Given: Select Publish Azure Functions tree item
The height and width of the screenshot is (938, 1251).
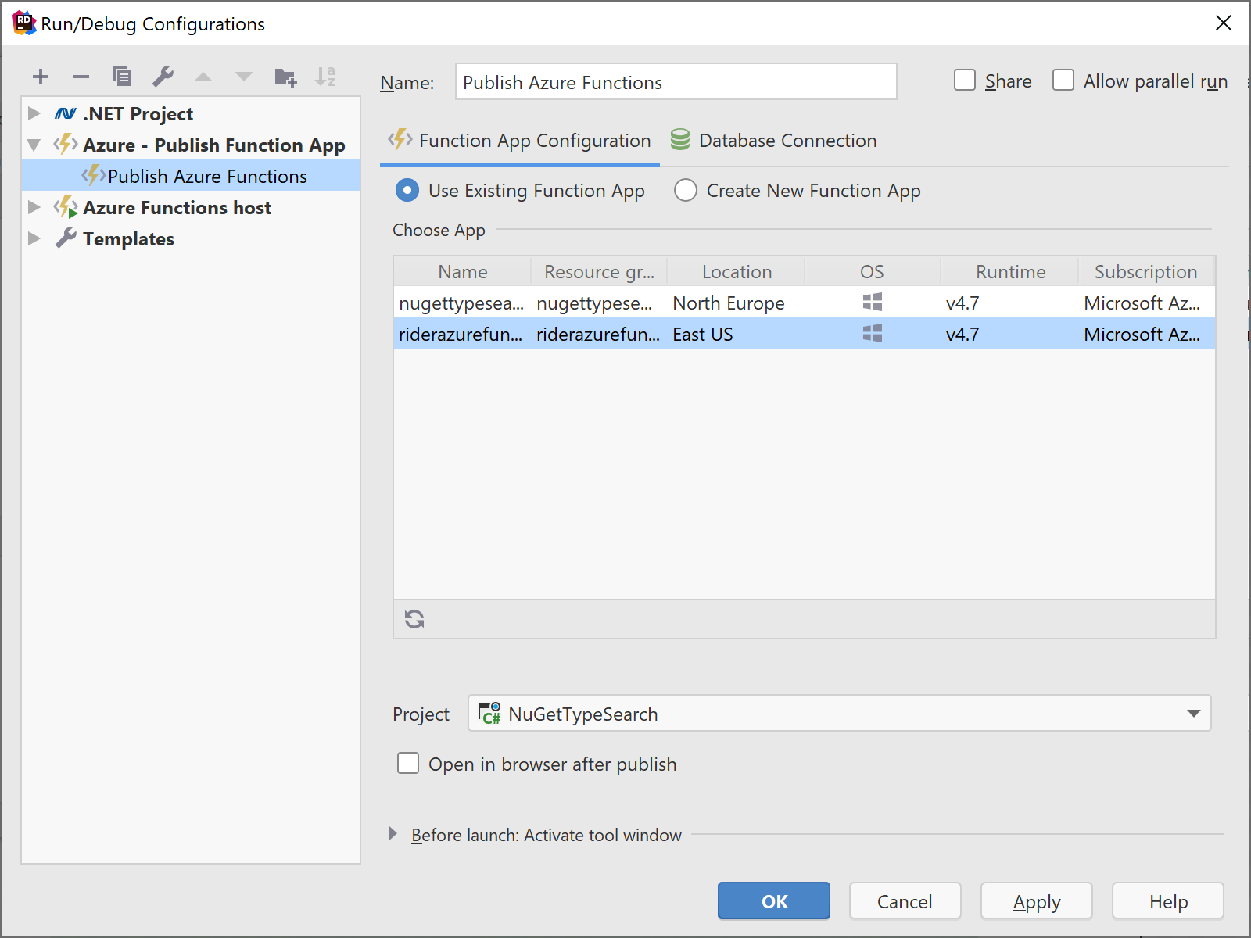Looking at the screenshot, I should click(191, 176).
